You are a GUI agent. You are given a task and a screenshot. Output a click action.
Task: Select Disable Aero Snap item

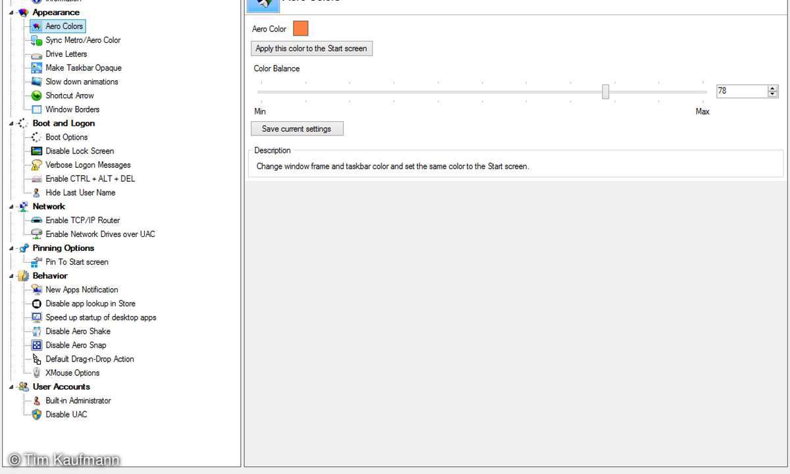click(76, 345)
